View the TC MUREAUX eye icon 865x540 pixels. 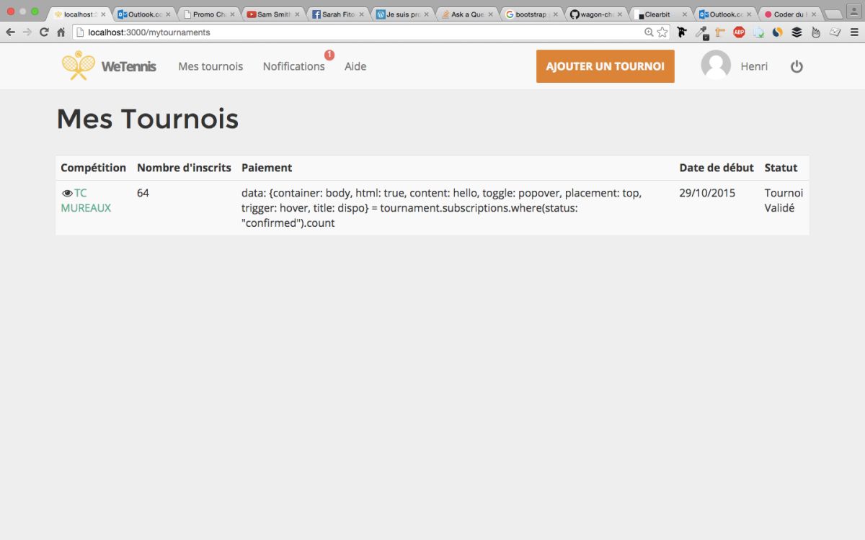[67, 193]
